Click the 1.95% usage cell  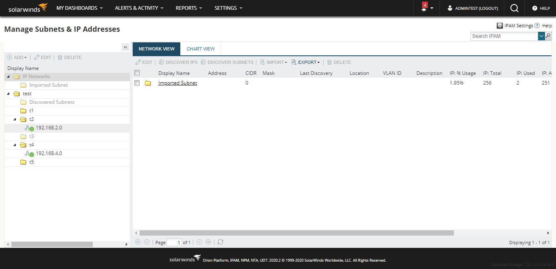click(x=457, y=83)
